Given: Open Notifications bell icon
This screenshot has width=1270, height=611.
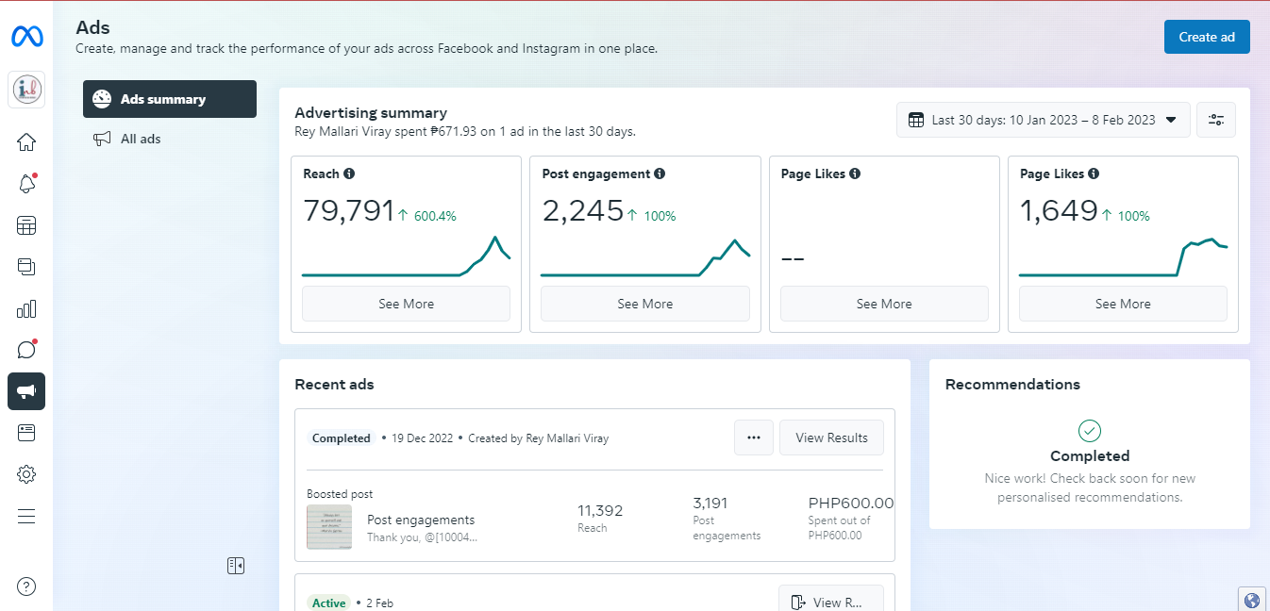Looking at the screenshot, I should coord(26,184).
